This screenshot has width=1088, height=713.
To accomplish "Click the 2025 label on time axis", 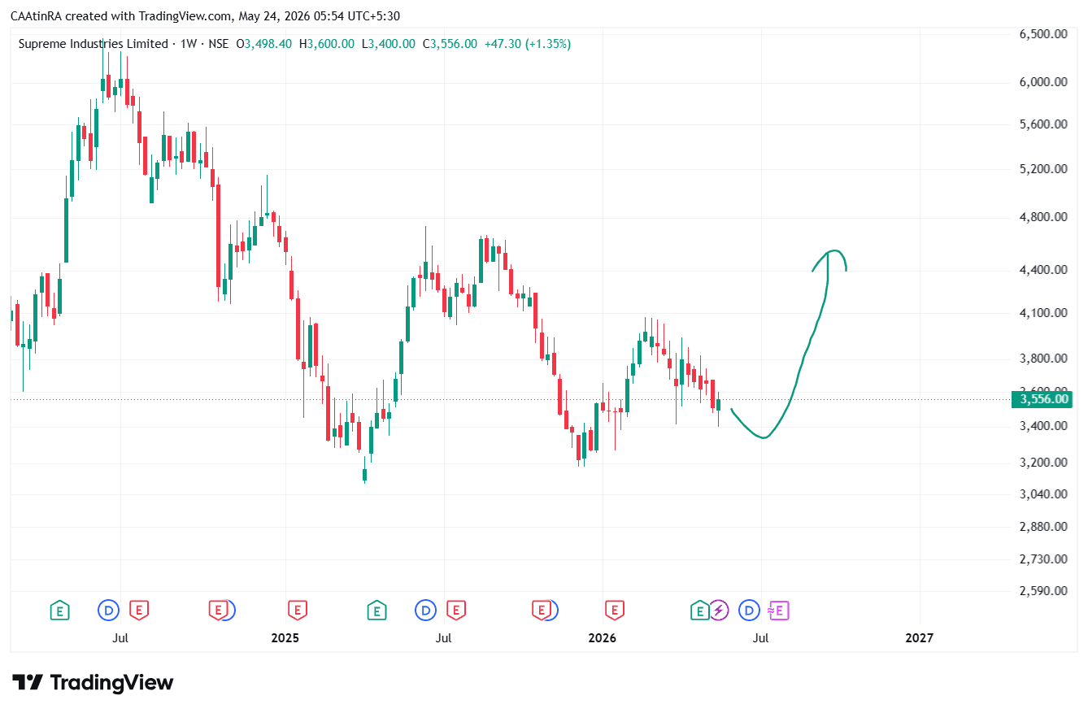I will click(x=285, y=638).
